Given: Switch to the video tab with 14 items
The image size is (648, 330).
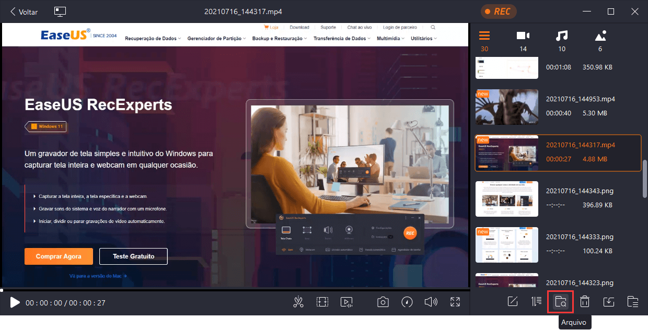Looking at the screenshot, I should [523, 41].
